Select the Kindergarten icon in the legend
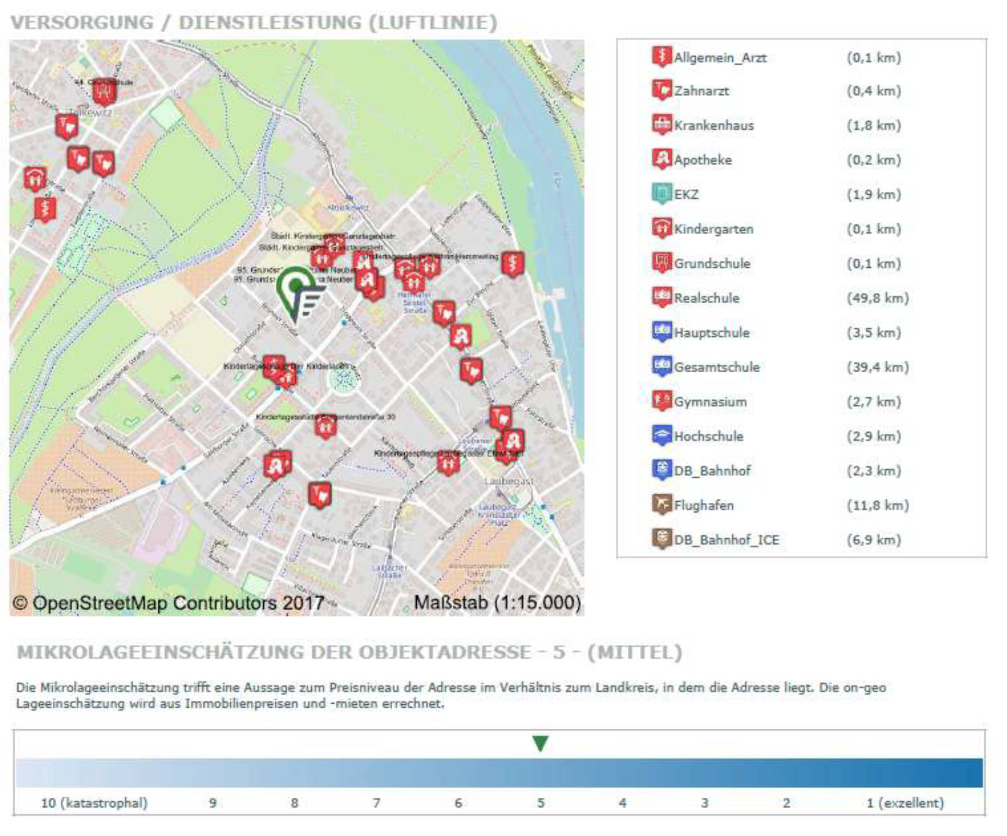The height and width of the screenshot is (836, 1007). pyautogui.click(x=662, y=228)
